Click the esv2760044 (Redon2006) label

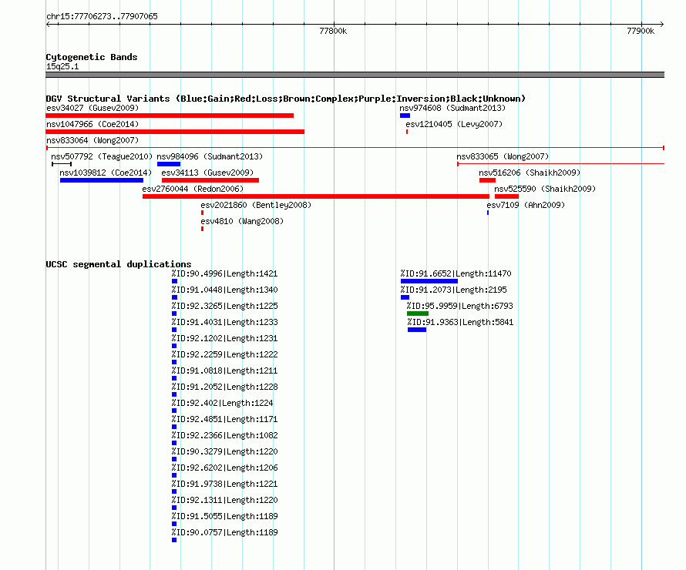(x=193, y=189)
